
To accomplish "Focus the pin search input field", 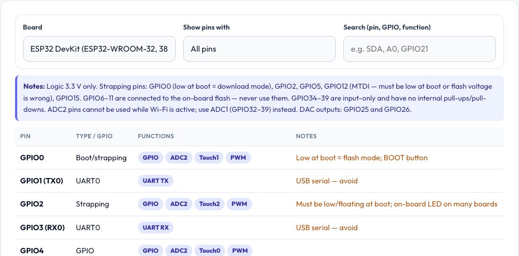I will 420,49.
